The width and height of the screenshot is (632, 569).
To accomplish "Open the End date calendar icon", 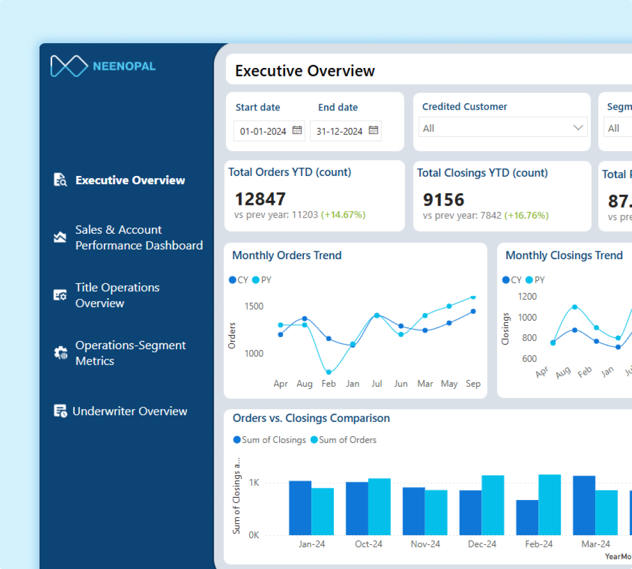I will [373, 131].
